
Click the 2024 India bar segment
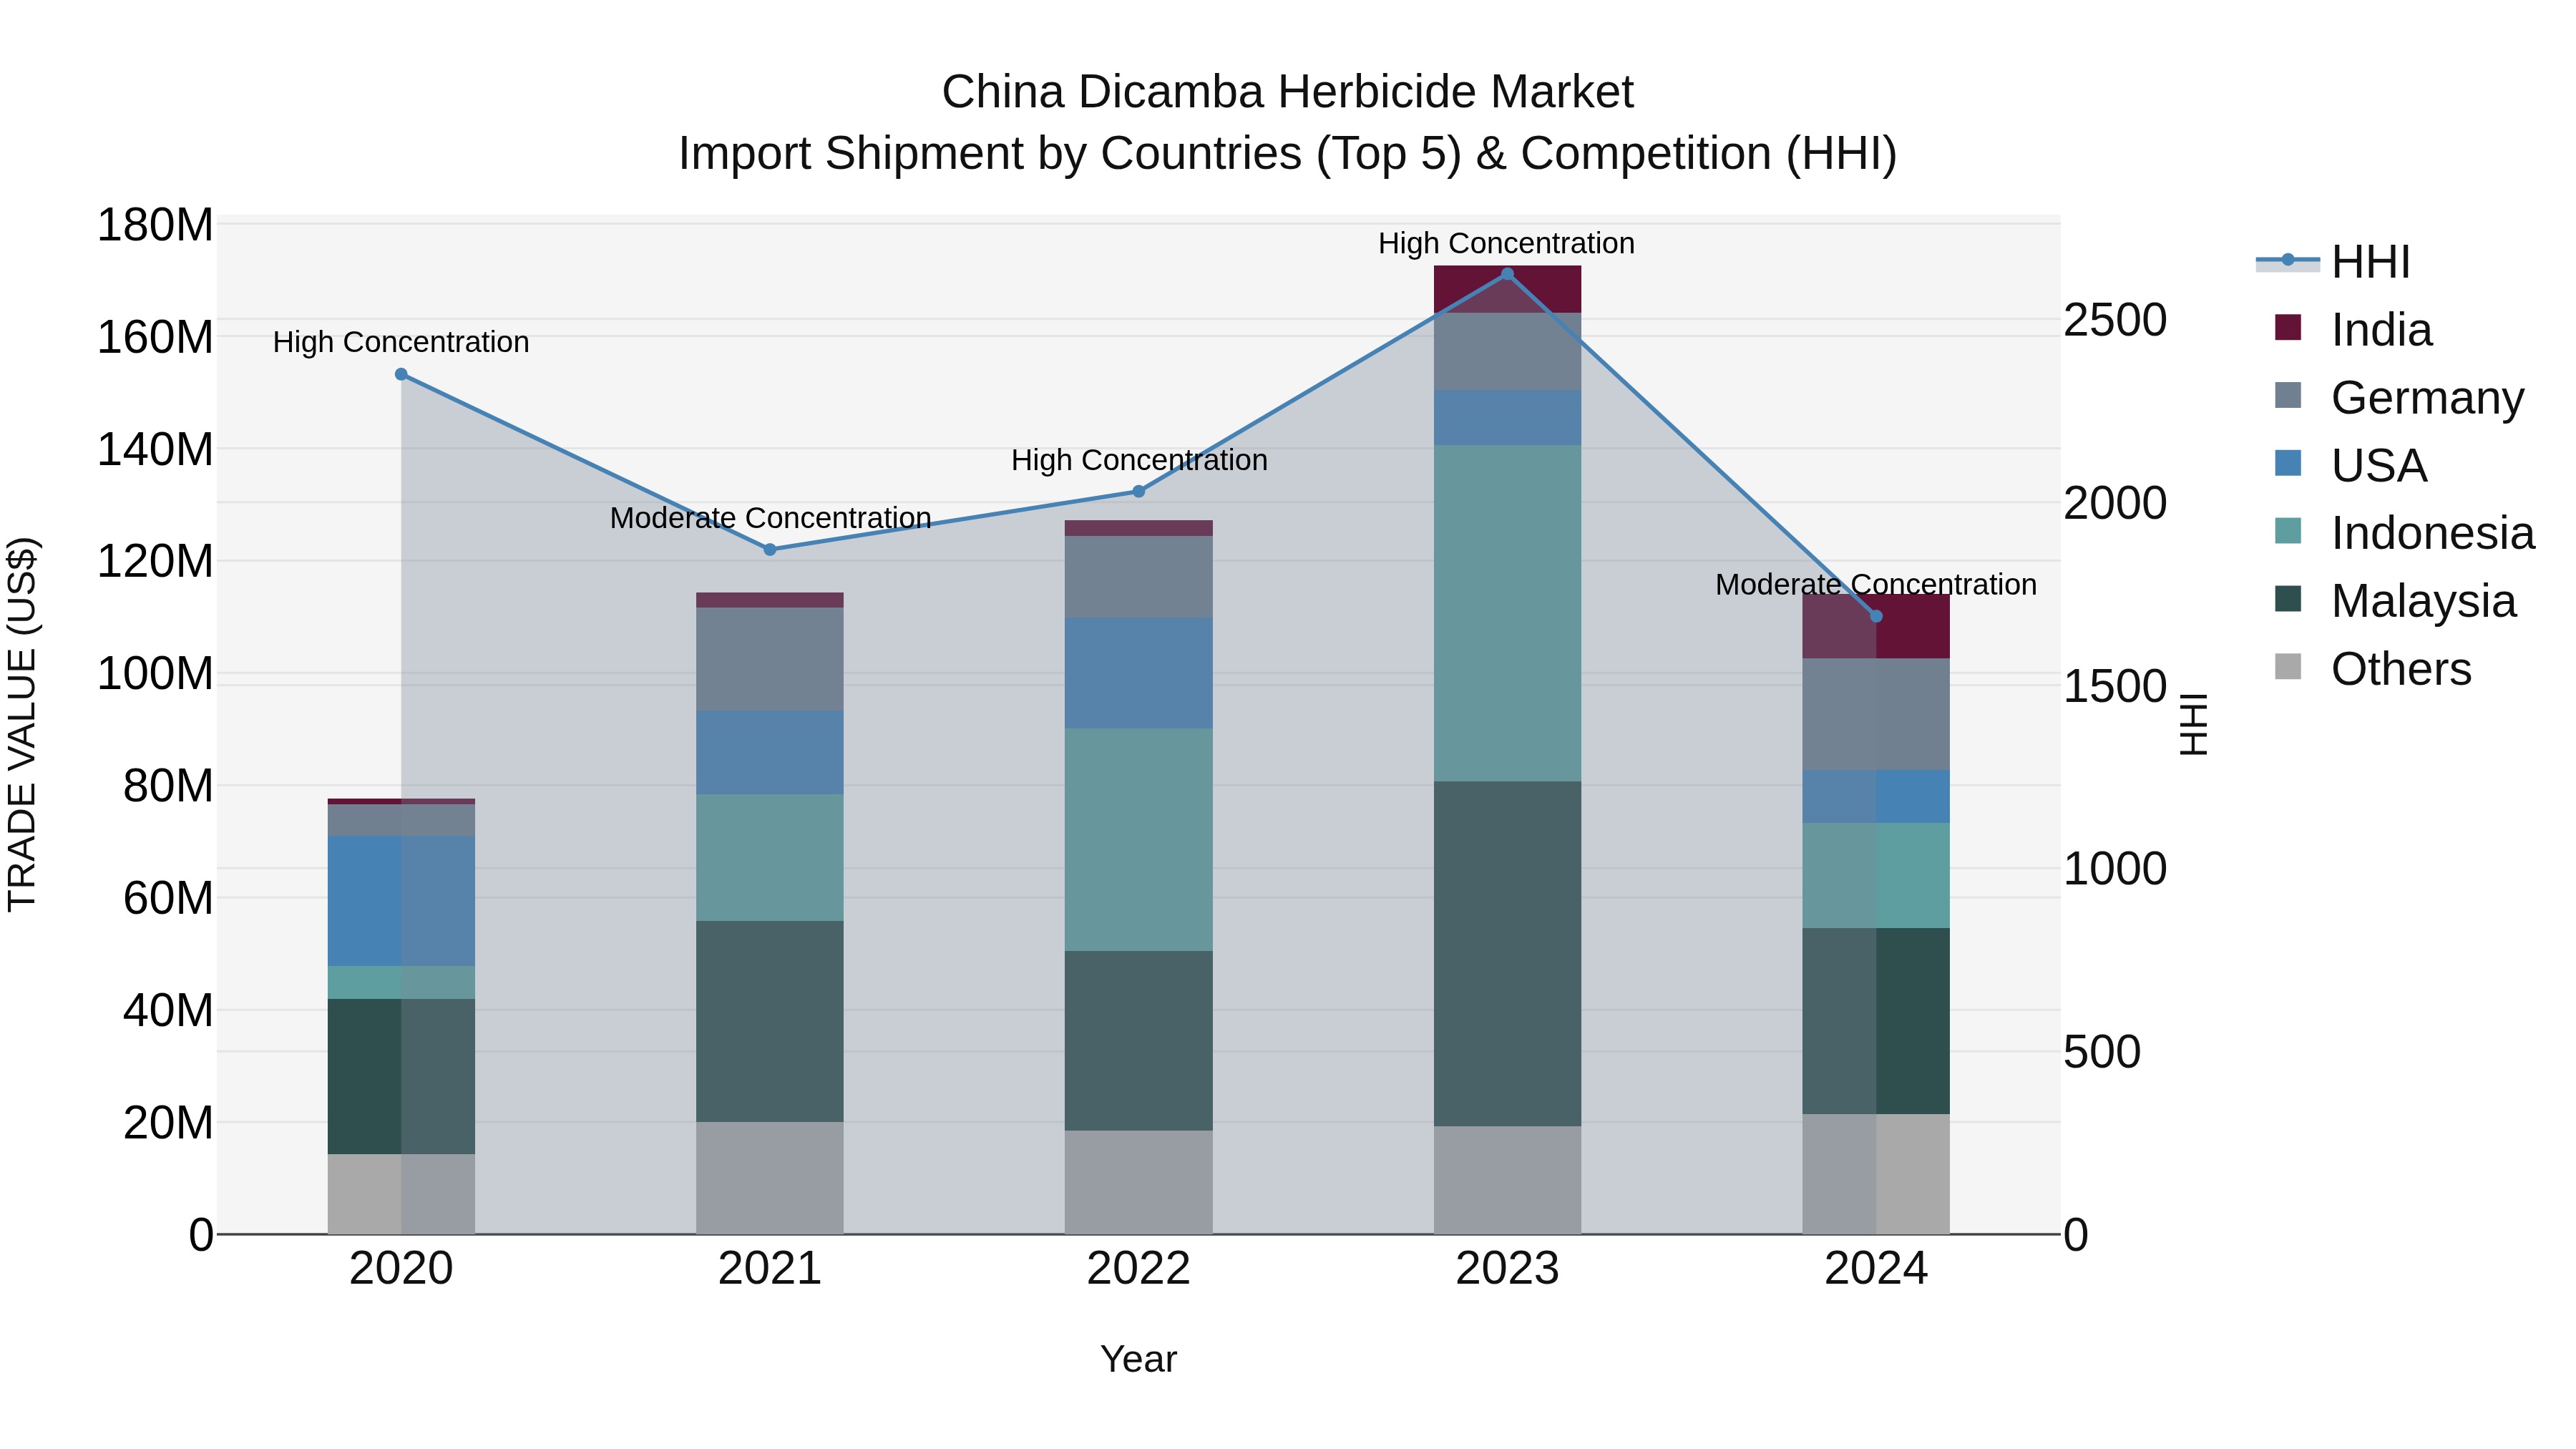1876,627
